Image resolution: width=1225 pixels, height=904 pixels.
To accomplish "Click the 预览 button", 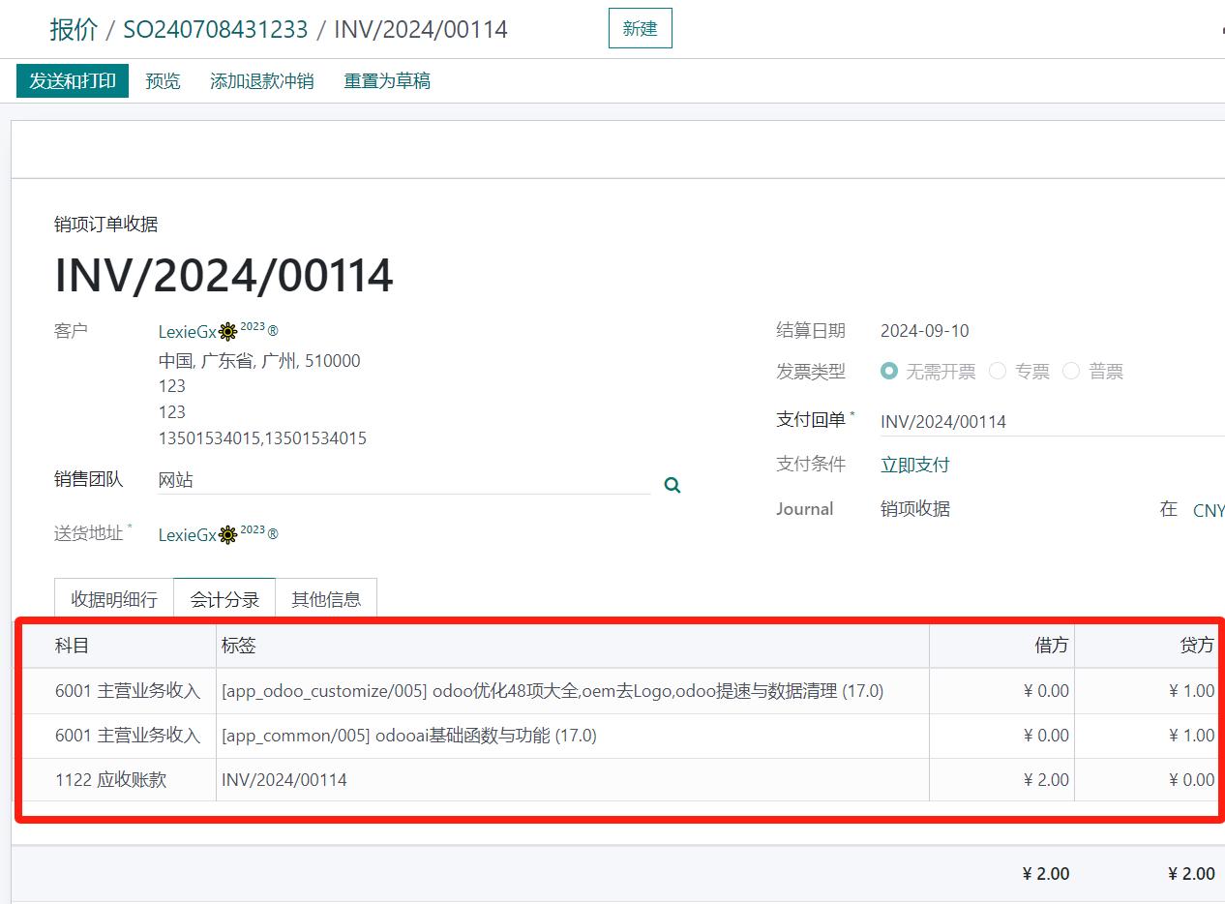I will 163,81.
